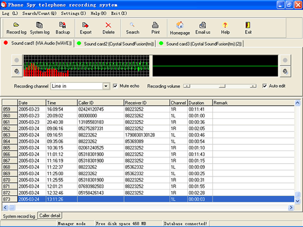Click Receiver ID 1790830130128
This screenshot has width=303, height=227.
point(140,135)
